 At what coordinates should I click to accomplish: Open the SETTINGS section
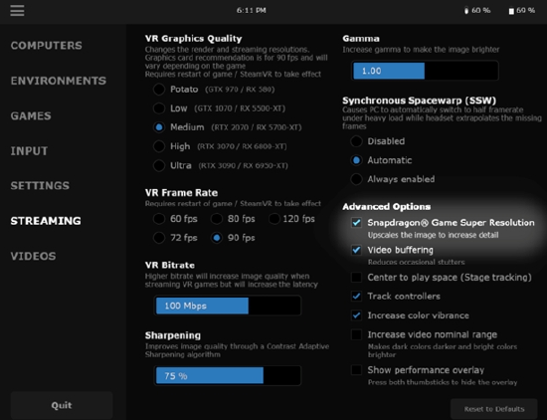(40, 186)
